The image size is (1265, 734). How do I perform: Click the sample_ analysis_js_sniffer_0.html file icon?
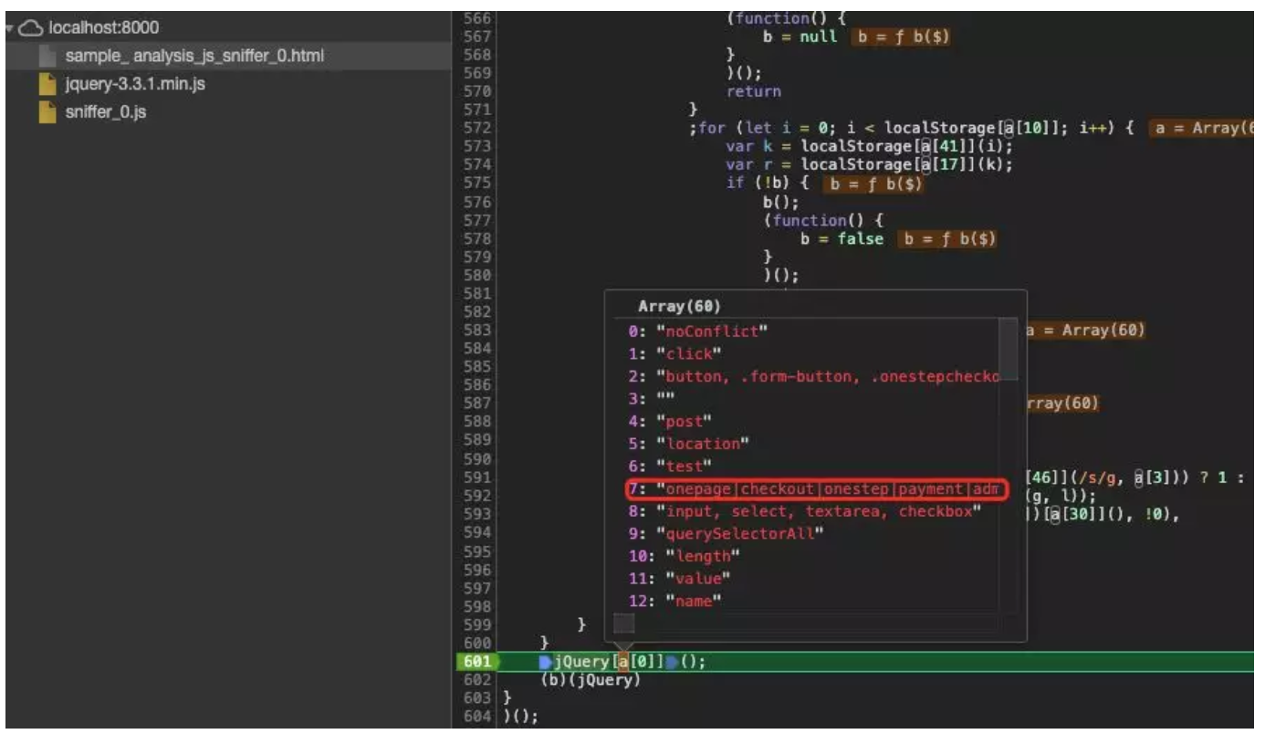point(48,57)
